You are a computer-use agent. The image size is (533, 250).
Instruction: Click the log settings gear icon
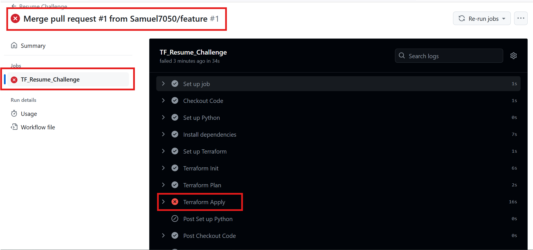[x=513, y=56]
